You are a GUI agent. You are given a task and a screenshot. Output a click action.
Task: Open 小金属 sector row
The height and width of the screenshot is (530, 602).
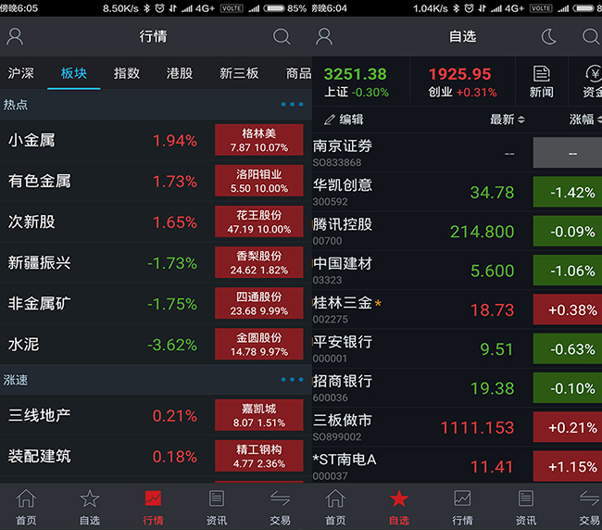(156, 140)
